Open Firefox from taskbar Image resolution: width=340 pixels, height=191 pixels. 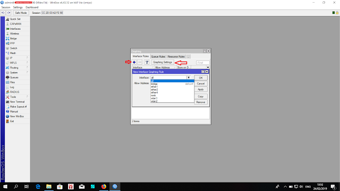(x=104, y=187)
